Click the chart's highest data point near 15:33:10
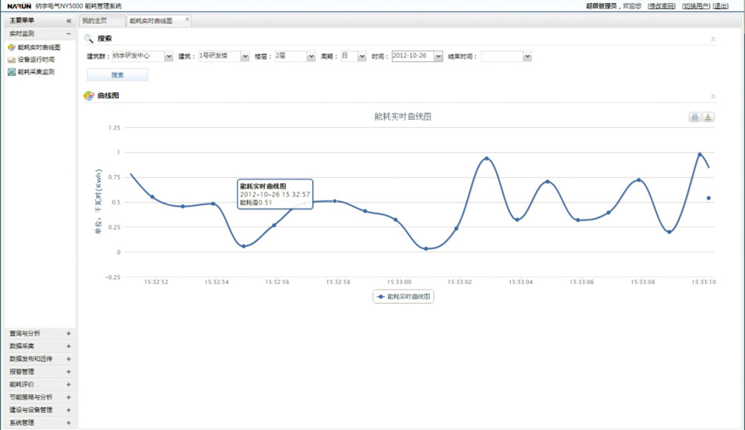745x430 pixels. point(700,154)
